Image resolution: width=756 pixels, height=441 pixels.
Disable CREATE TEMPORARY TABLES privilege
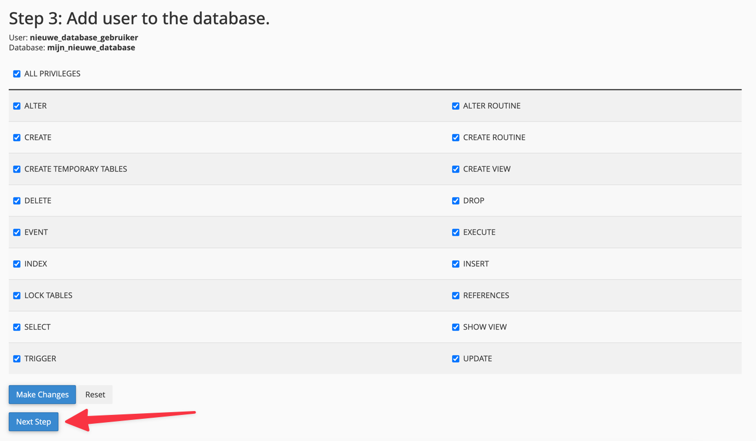tap(17, 169)
